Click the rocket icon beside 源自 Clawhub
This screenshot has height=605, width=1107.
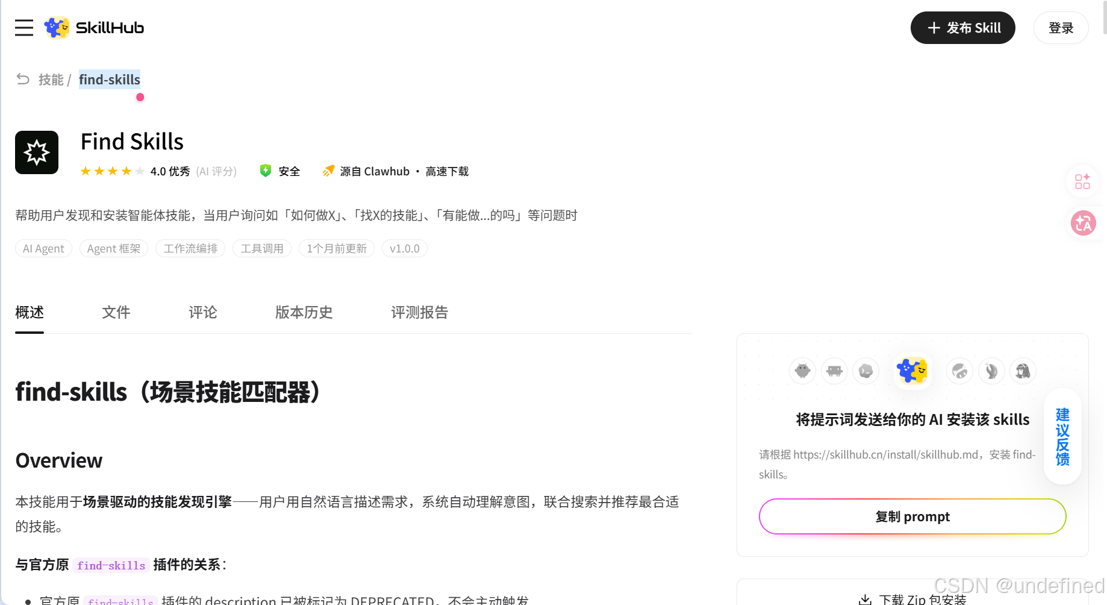click(x=328, y=171)
